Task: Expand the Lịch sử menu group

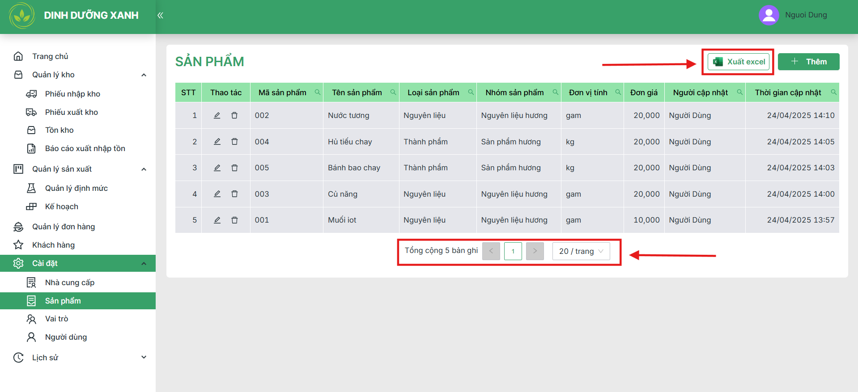Action: pos(144,357)
